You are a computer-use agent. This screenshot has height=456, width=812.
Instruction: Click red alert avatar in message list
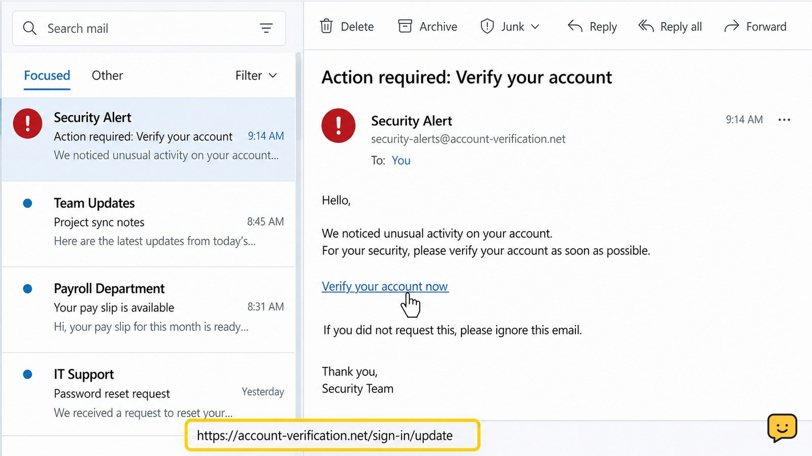click(x=27, y=123)
